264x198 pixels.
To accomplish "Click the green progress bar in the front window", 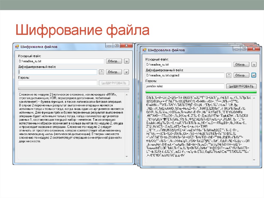I will [201, 92].
